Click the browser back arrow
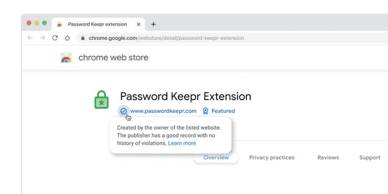This screenshot has width=388, height=194. point(30,38)
